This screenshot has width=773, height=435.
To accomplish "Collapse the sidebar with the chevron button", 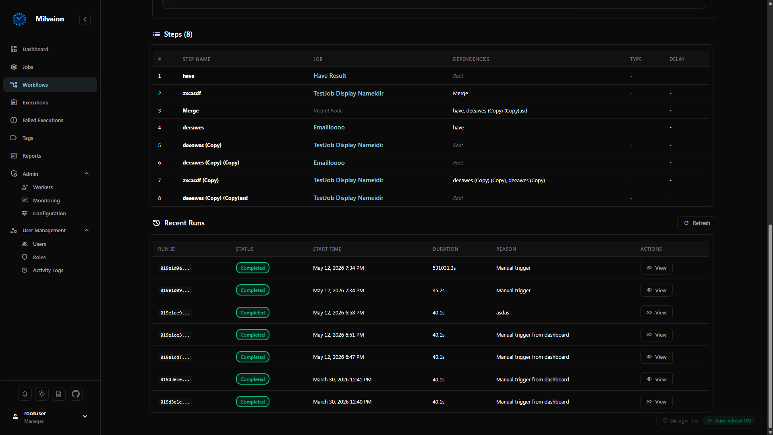I will 85,19.
